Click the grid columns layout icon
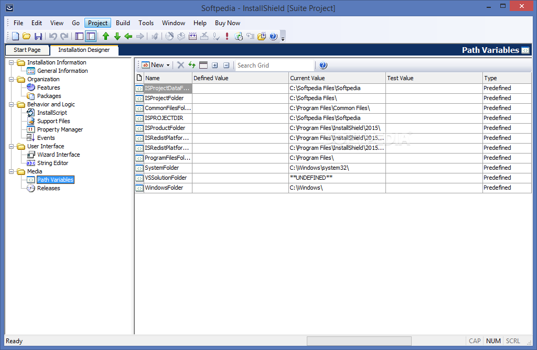 pos(203,65)
